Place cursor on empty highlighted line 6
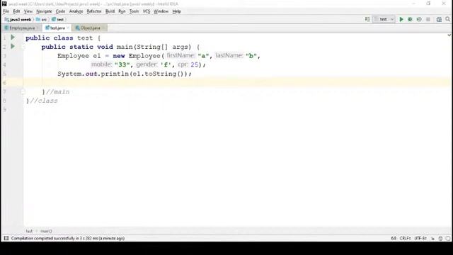The width and height of the screenshot is (453, 255). click(237, 83)
